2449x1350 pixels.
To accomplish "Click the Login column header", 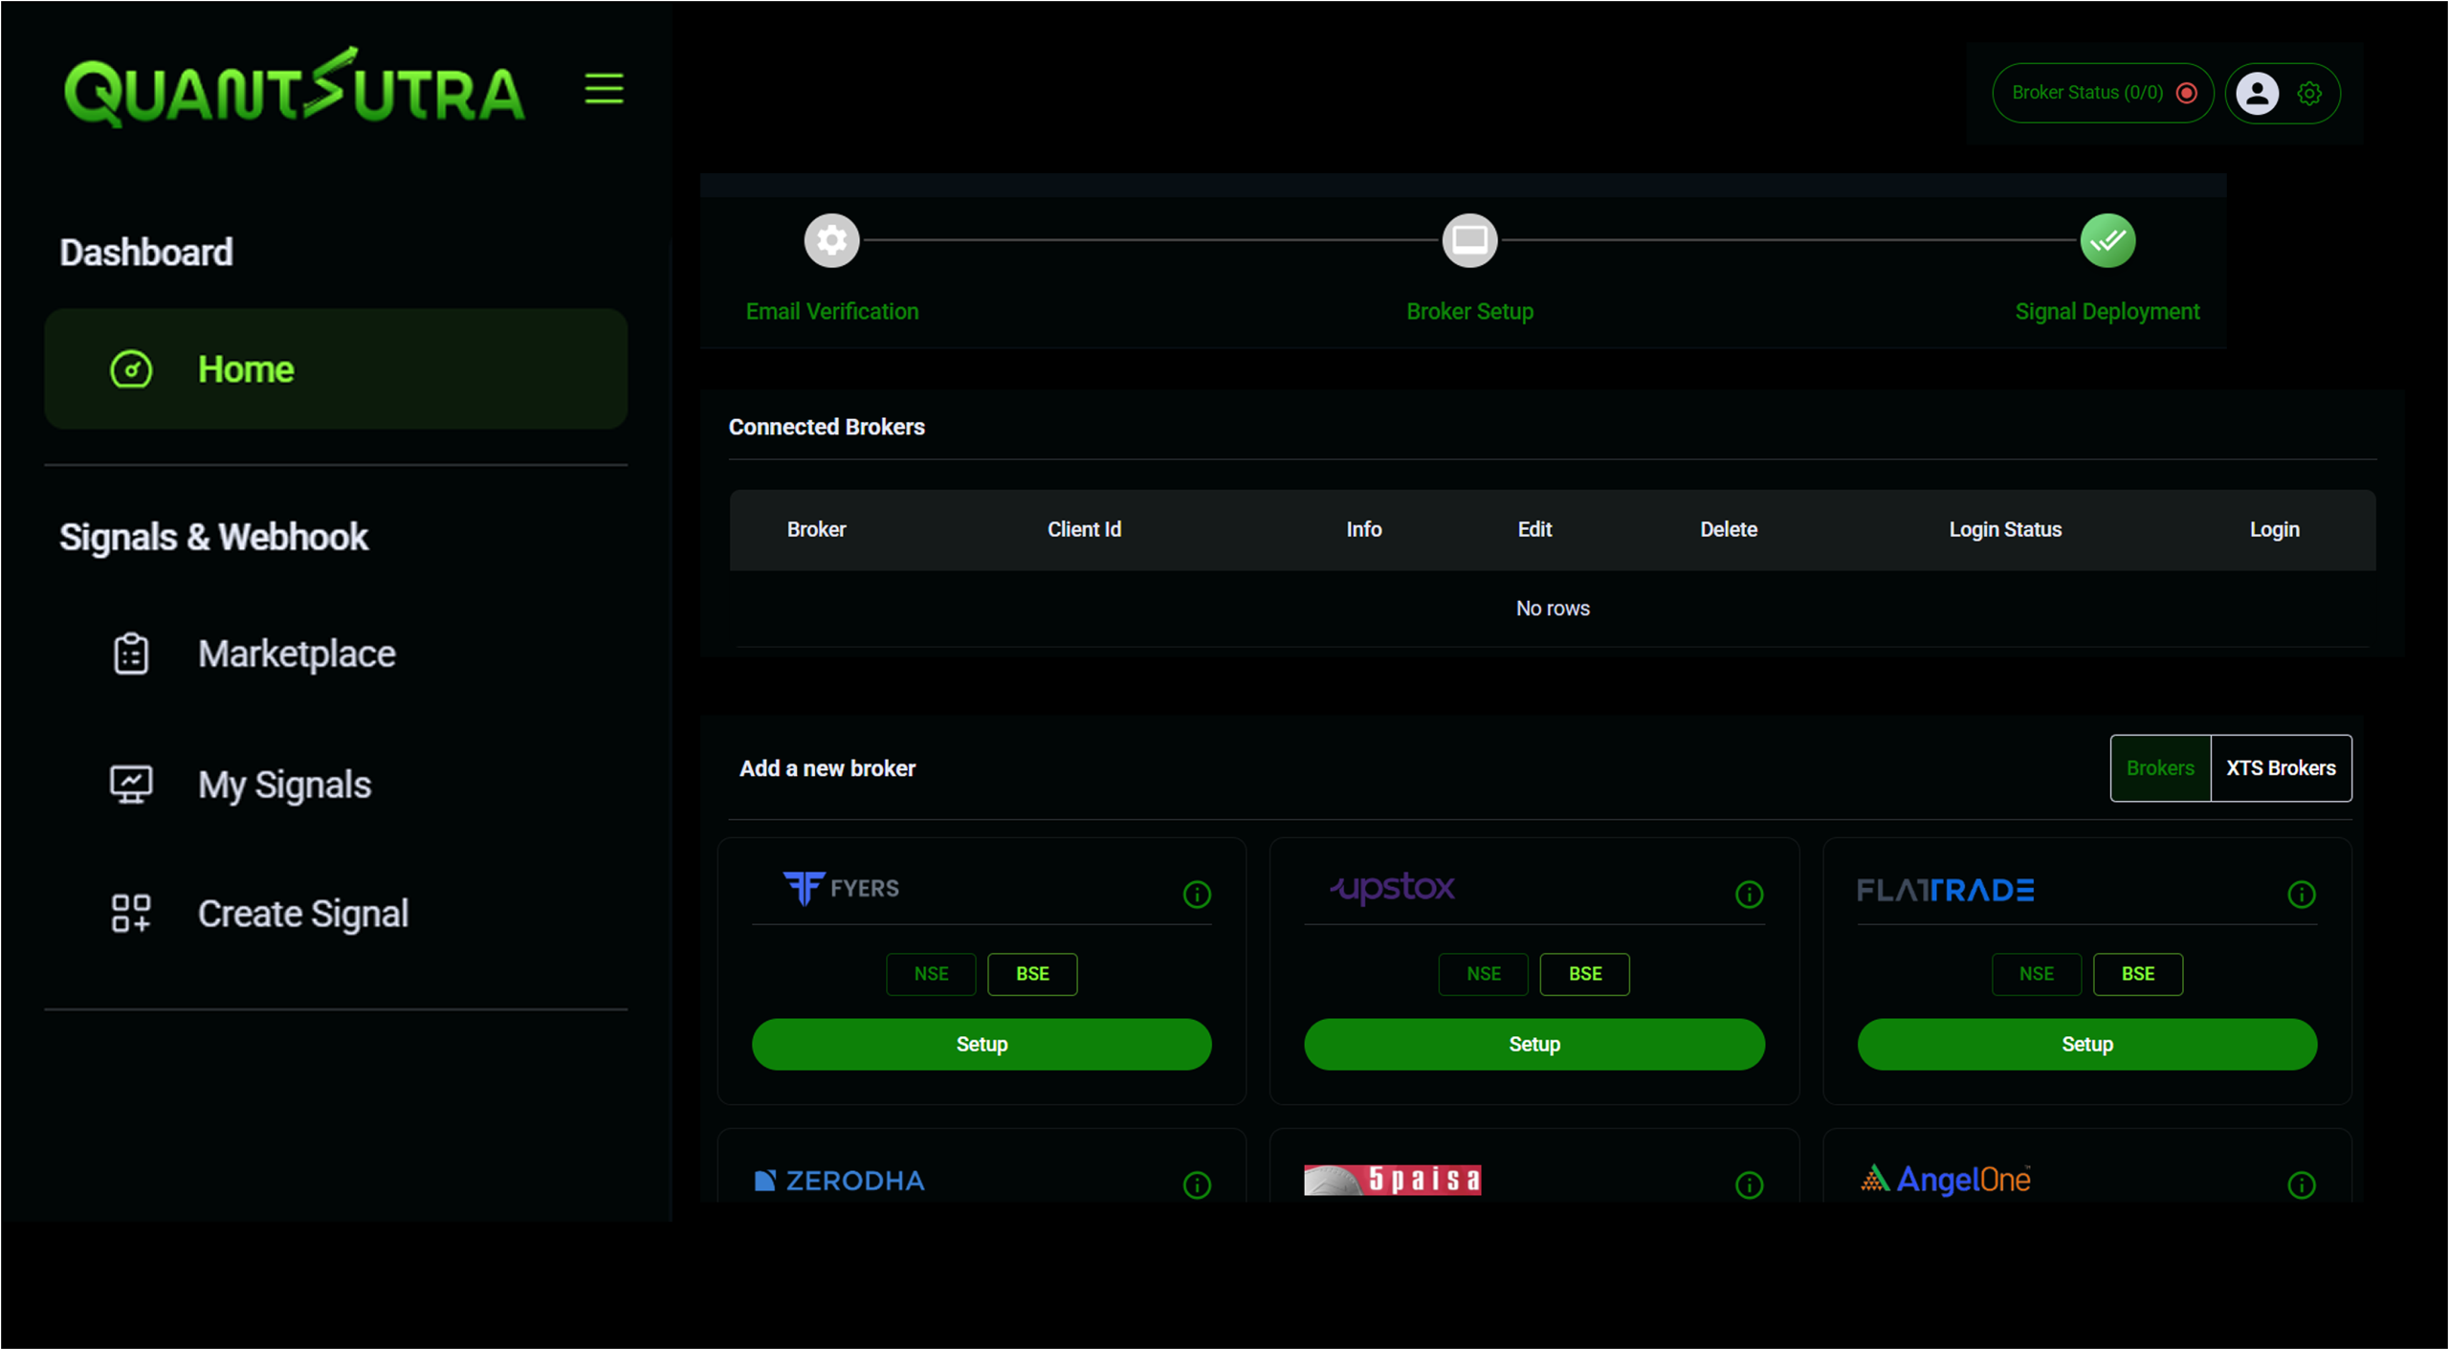I will [x=2274, y=529].
